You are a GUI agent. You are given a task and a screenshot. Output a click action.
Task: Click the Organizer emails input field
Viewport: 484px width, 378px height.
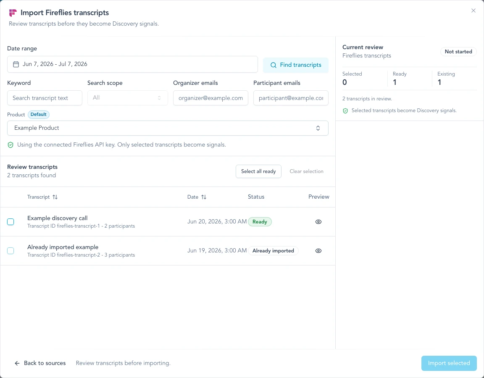pos(210,98)
